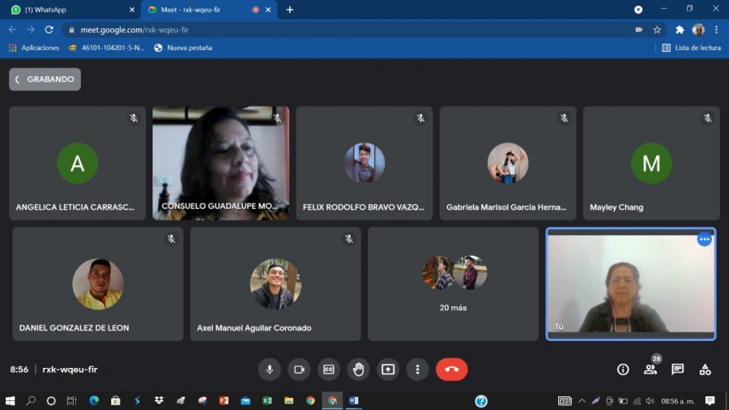The image size is (729, 410).
Task: Show the participants list with the 28 badge
Action: click(650, 369)
